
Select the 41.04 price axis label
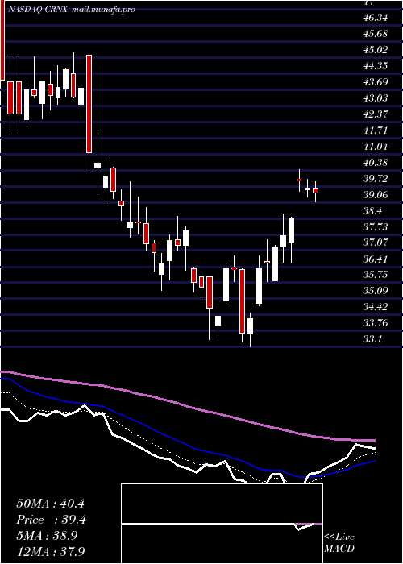pos(376,147)
